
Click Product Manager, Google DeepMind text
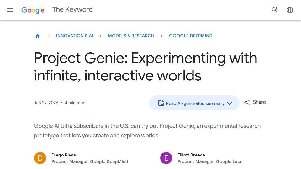tap(90, 162)
